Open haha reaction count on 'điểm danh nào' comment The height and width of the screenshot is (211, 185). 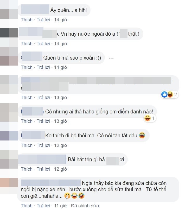pos(150,118)
